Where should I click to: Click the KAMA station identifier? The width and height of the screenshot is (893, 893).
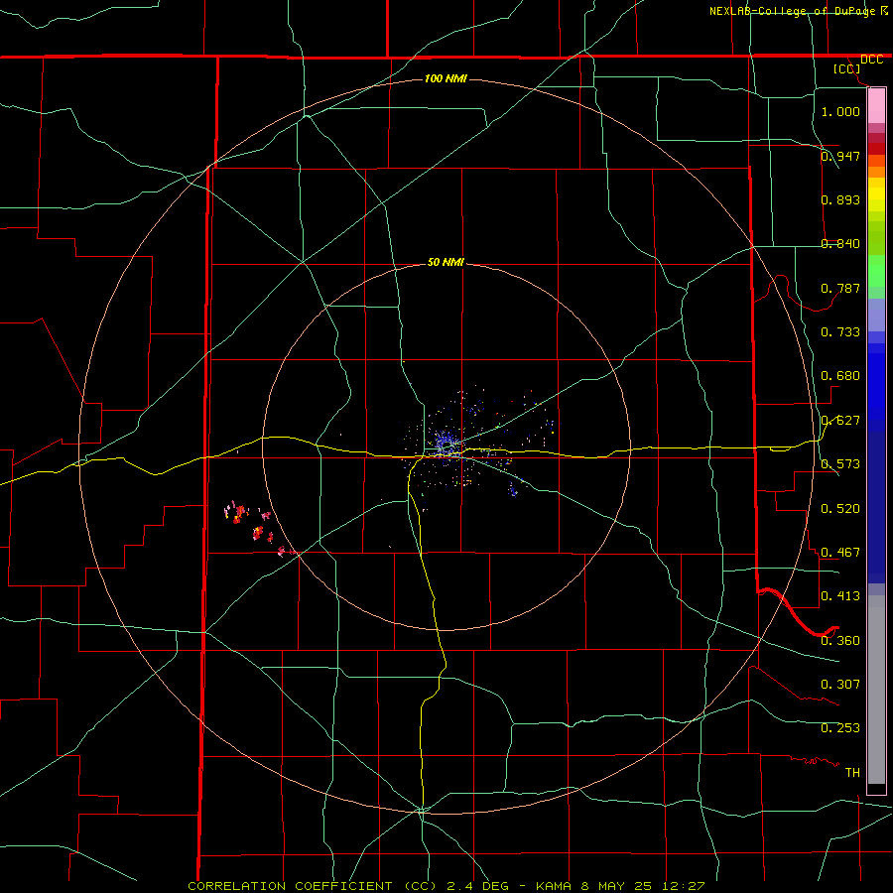(x=552, y=886)
